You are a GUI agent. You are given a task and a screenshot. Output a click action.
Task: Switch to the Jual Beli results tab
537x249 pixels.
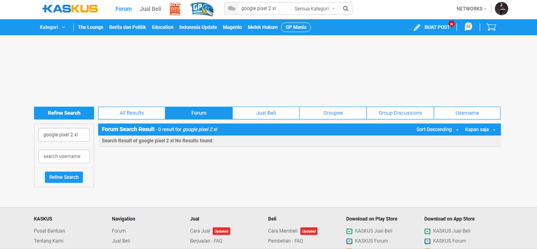point(266,113)
